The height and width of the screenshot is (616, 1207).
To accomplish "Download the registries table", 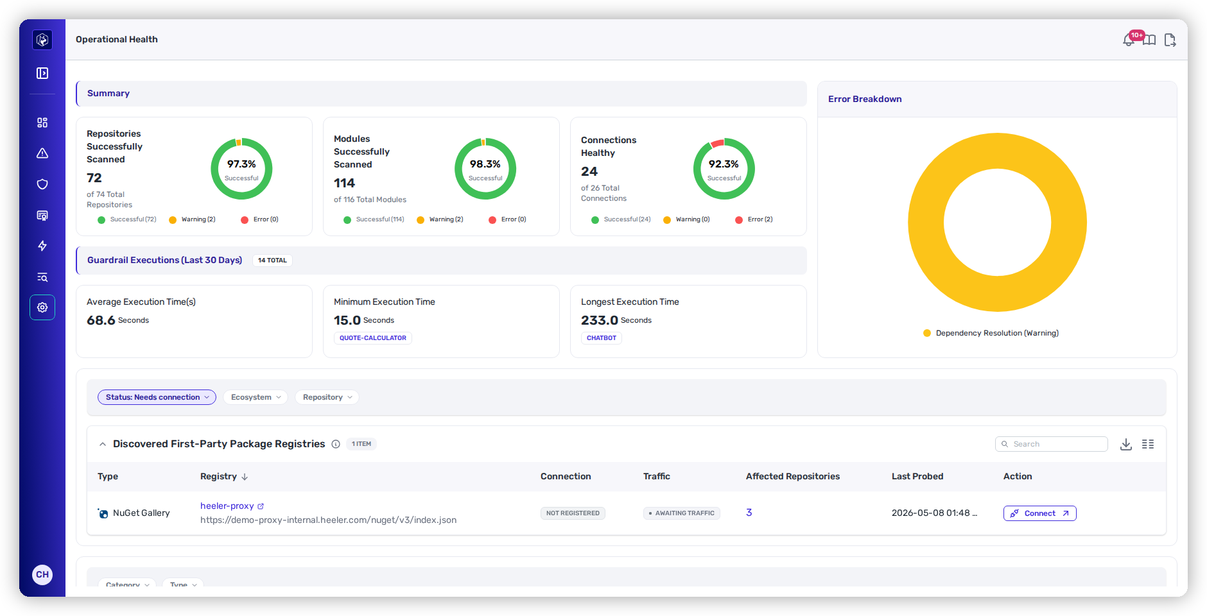I will pos(1126,444).
